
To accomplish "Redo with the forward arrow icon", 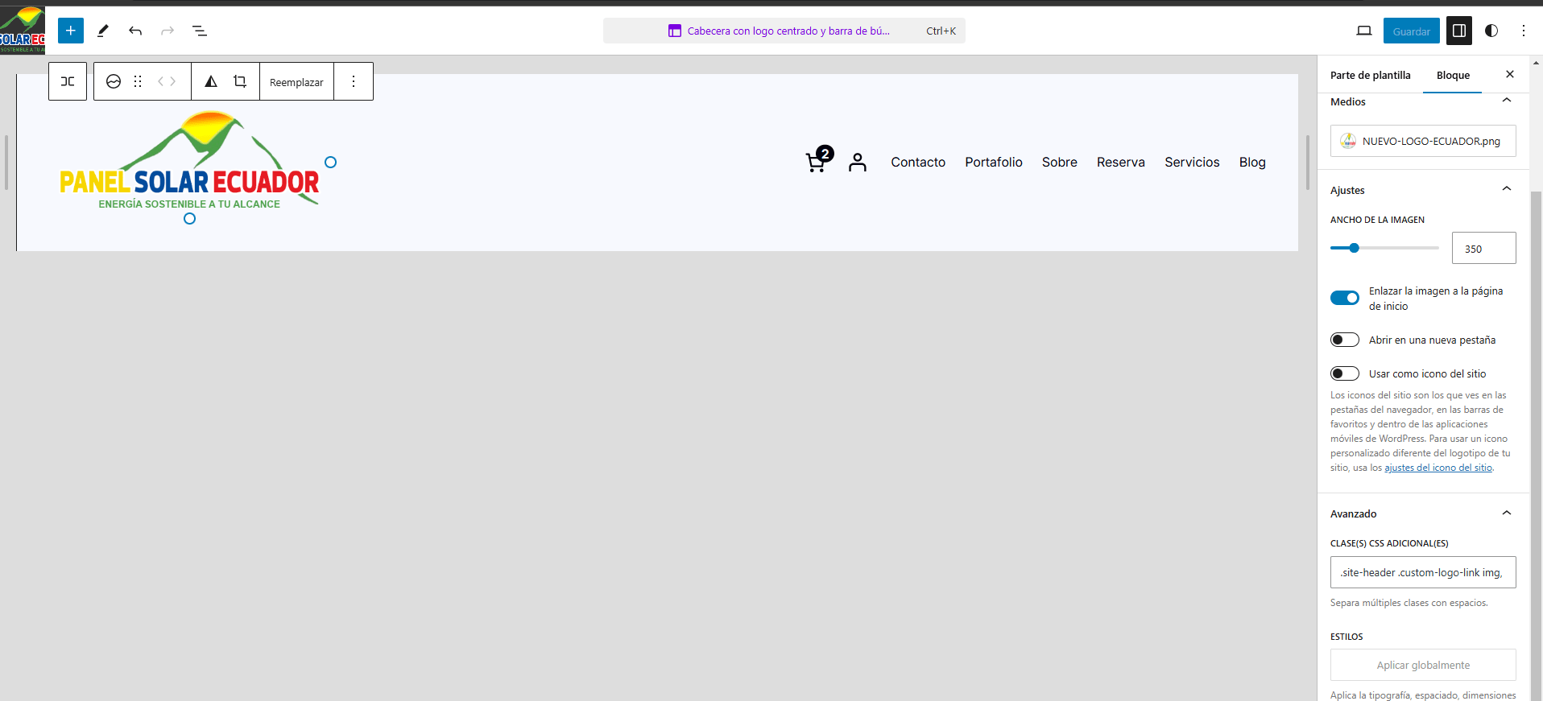I will [x=168, y=31].
